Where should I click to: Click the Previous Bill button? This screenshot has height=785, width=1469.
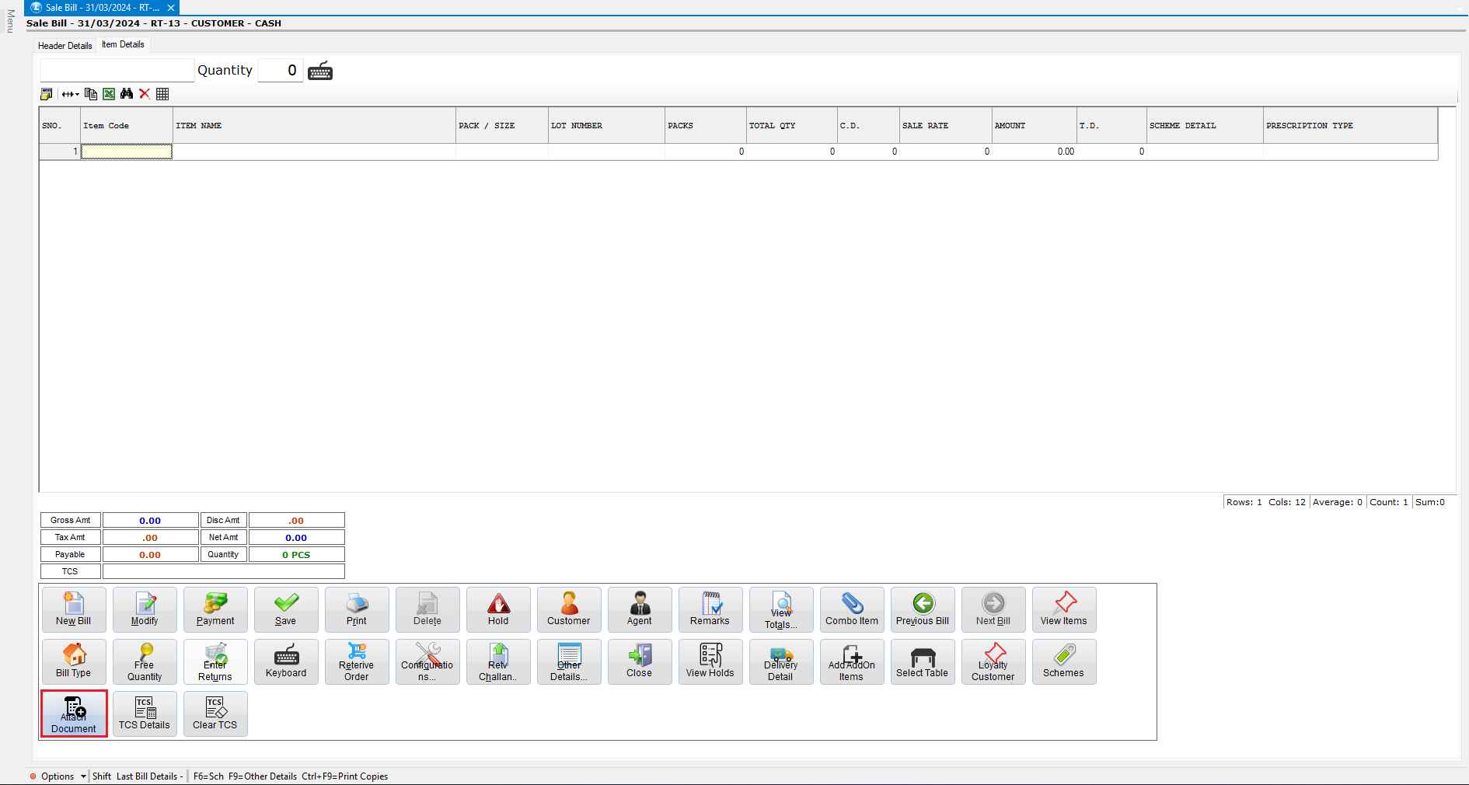[x=922, y=610]
